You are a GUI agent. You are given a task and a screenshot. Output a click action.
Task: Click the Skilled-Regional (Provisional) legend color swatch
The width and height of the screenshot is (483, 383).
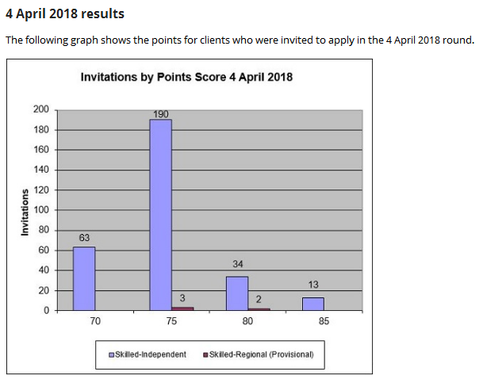point(206,354)
